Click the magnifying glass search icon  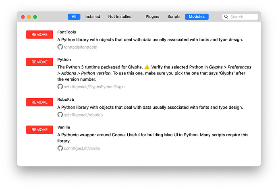coord(226,17)
